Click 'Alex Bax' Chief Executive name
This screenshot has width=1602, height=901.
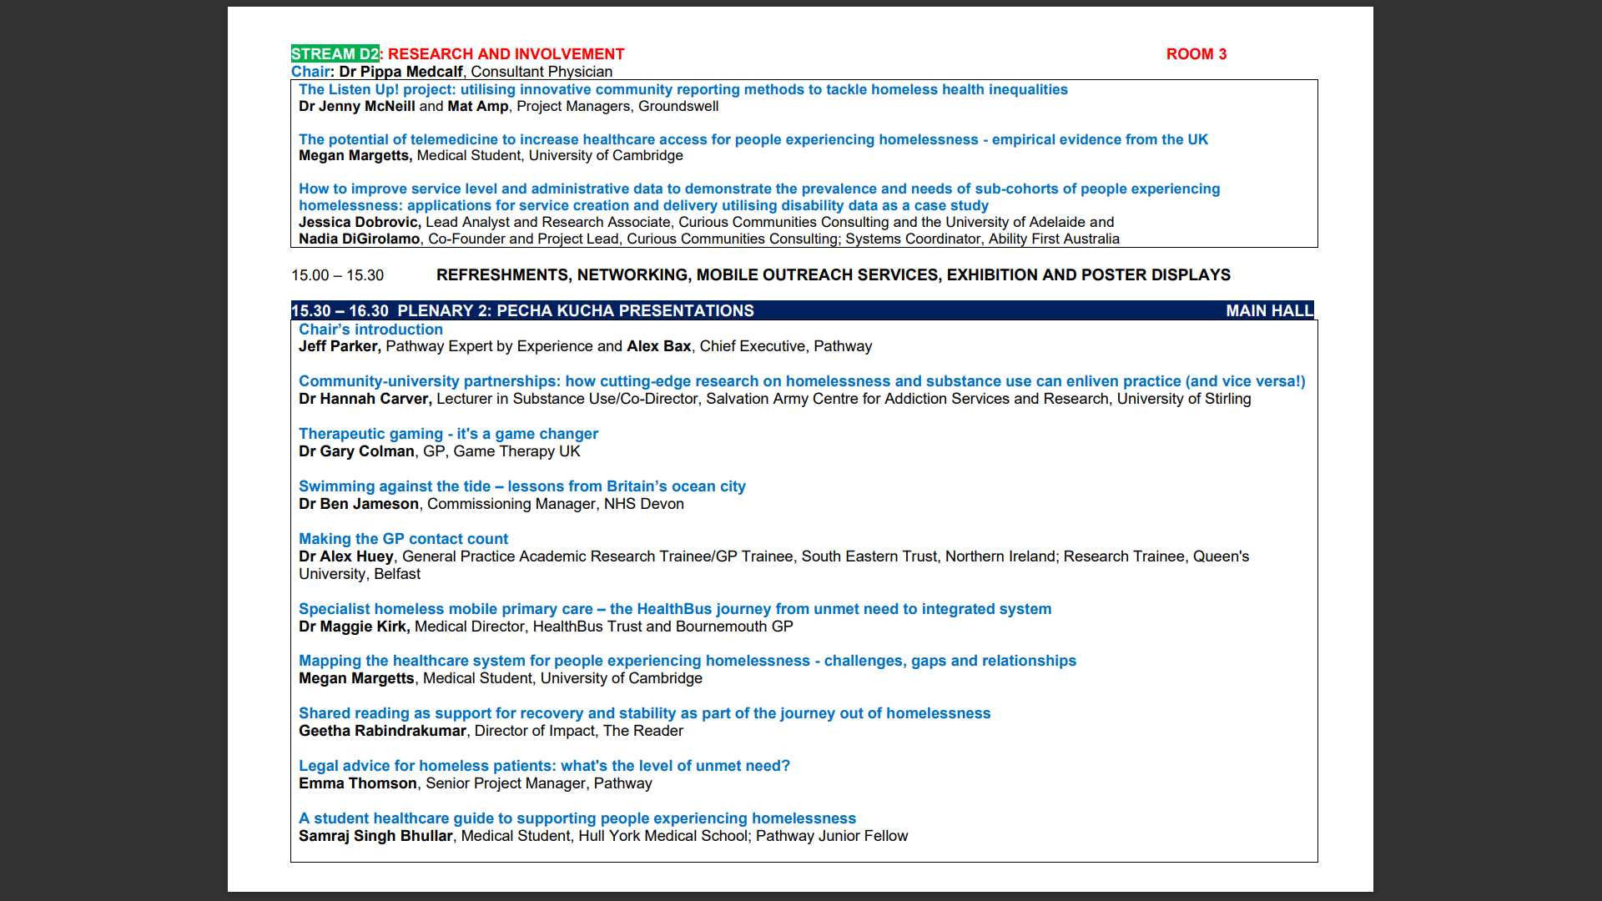pyautogui.click(x=658, y=346)
